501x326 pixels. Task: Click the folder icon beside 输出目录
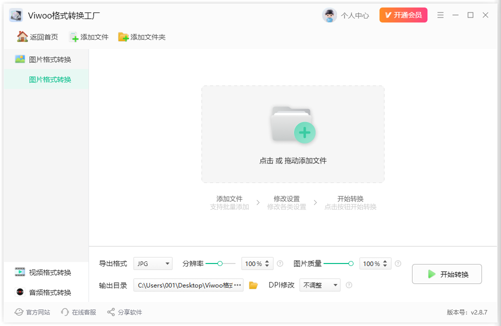[x=253, y=285]
